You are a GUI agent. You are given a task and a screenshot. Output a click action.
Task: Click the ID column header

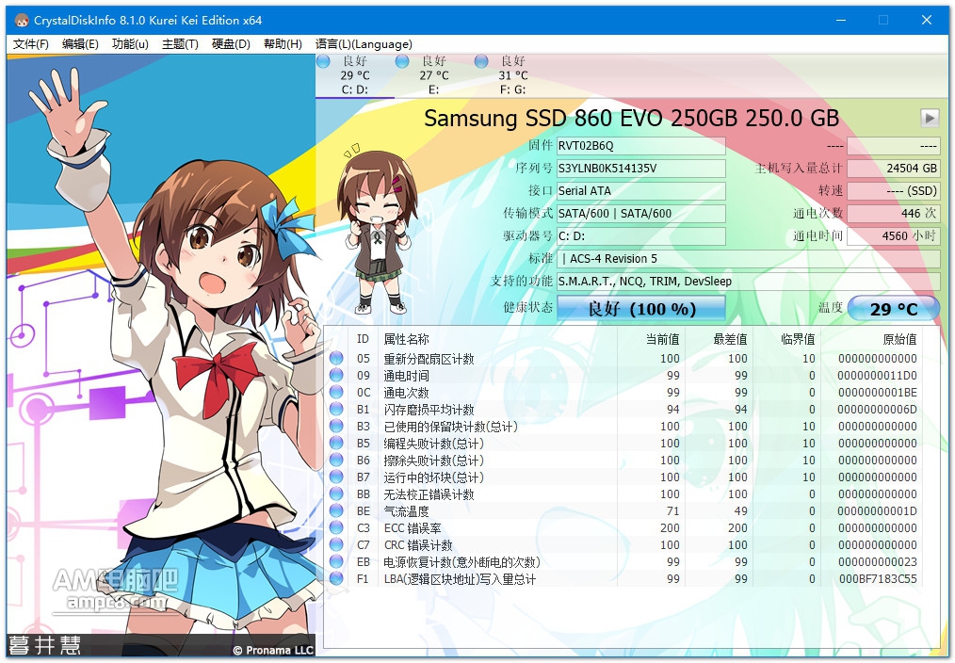(363, 339)
